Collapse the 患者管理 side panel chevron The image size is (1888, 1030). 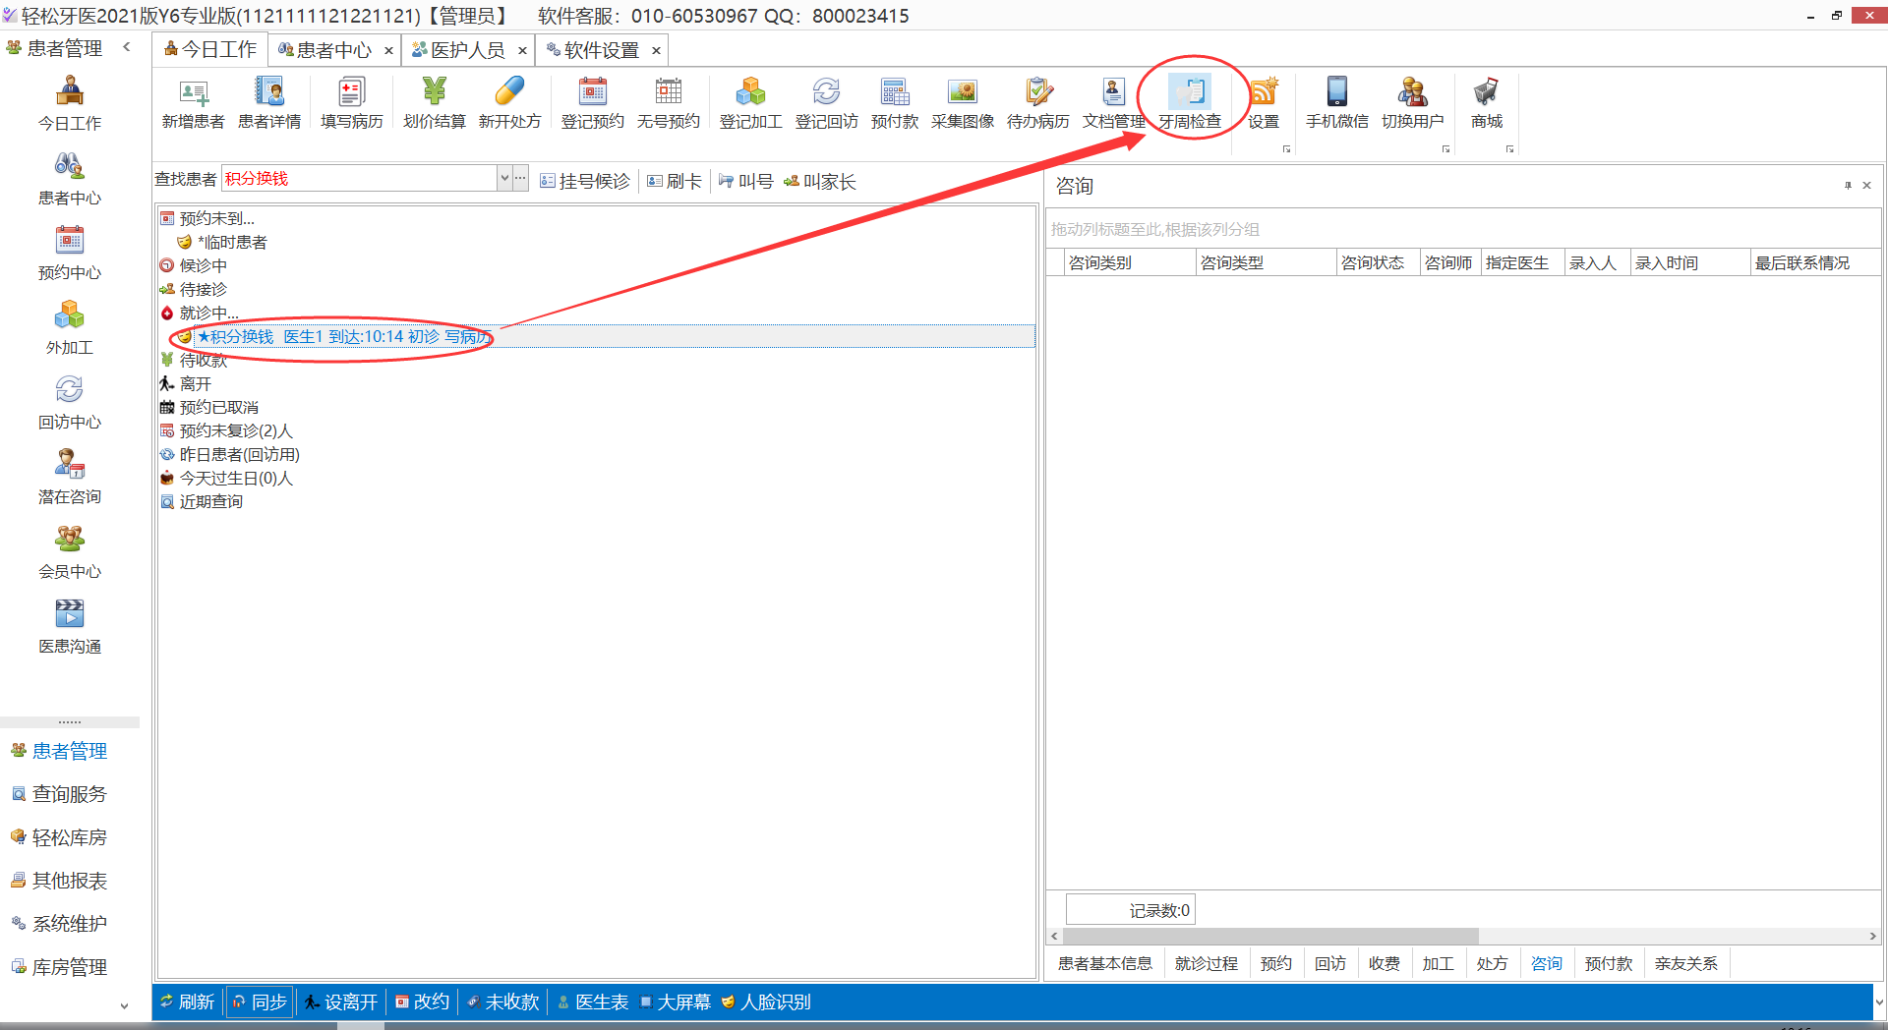(x=127, y=47)
